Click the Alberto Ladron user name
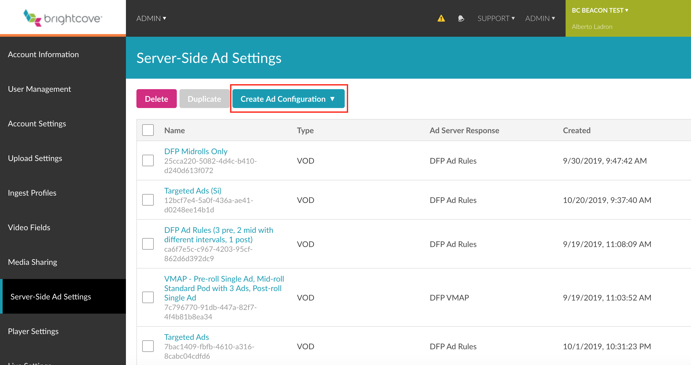Image resolution: width=691 pixels, height=365 pixels. click(592, 26)
